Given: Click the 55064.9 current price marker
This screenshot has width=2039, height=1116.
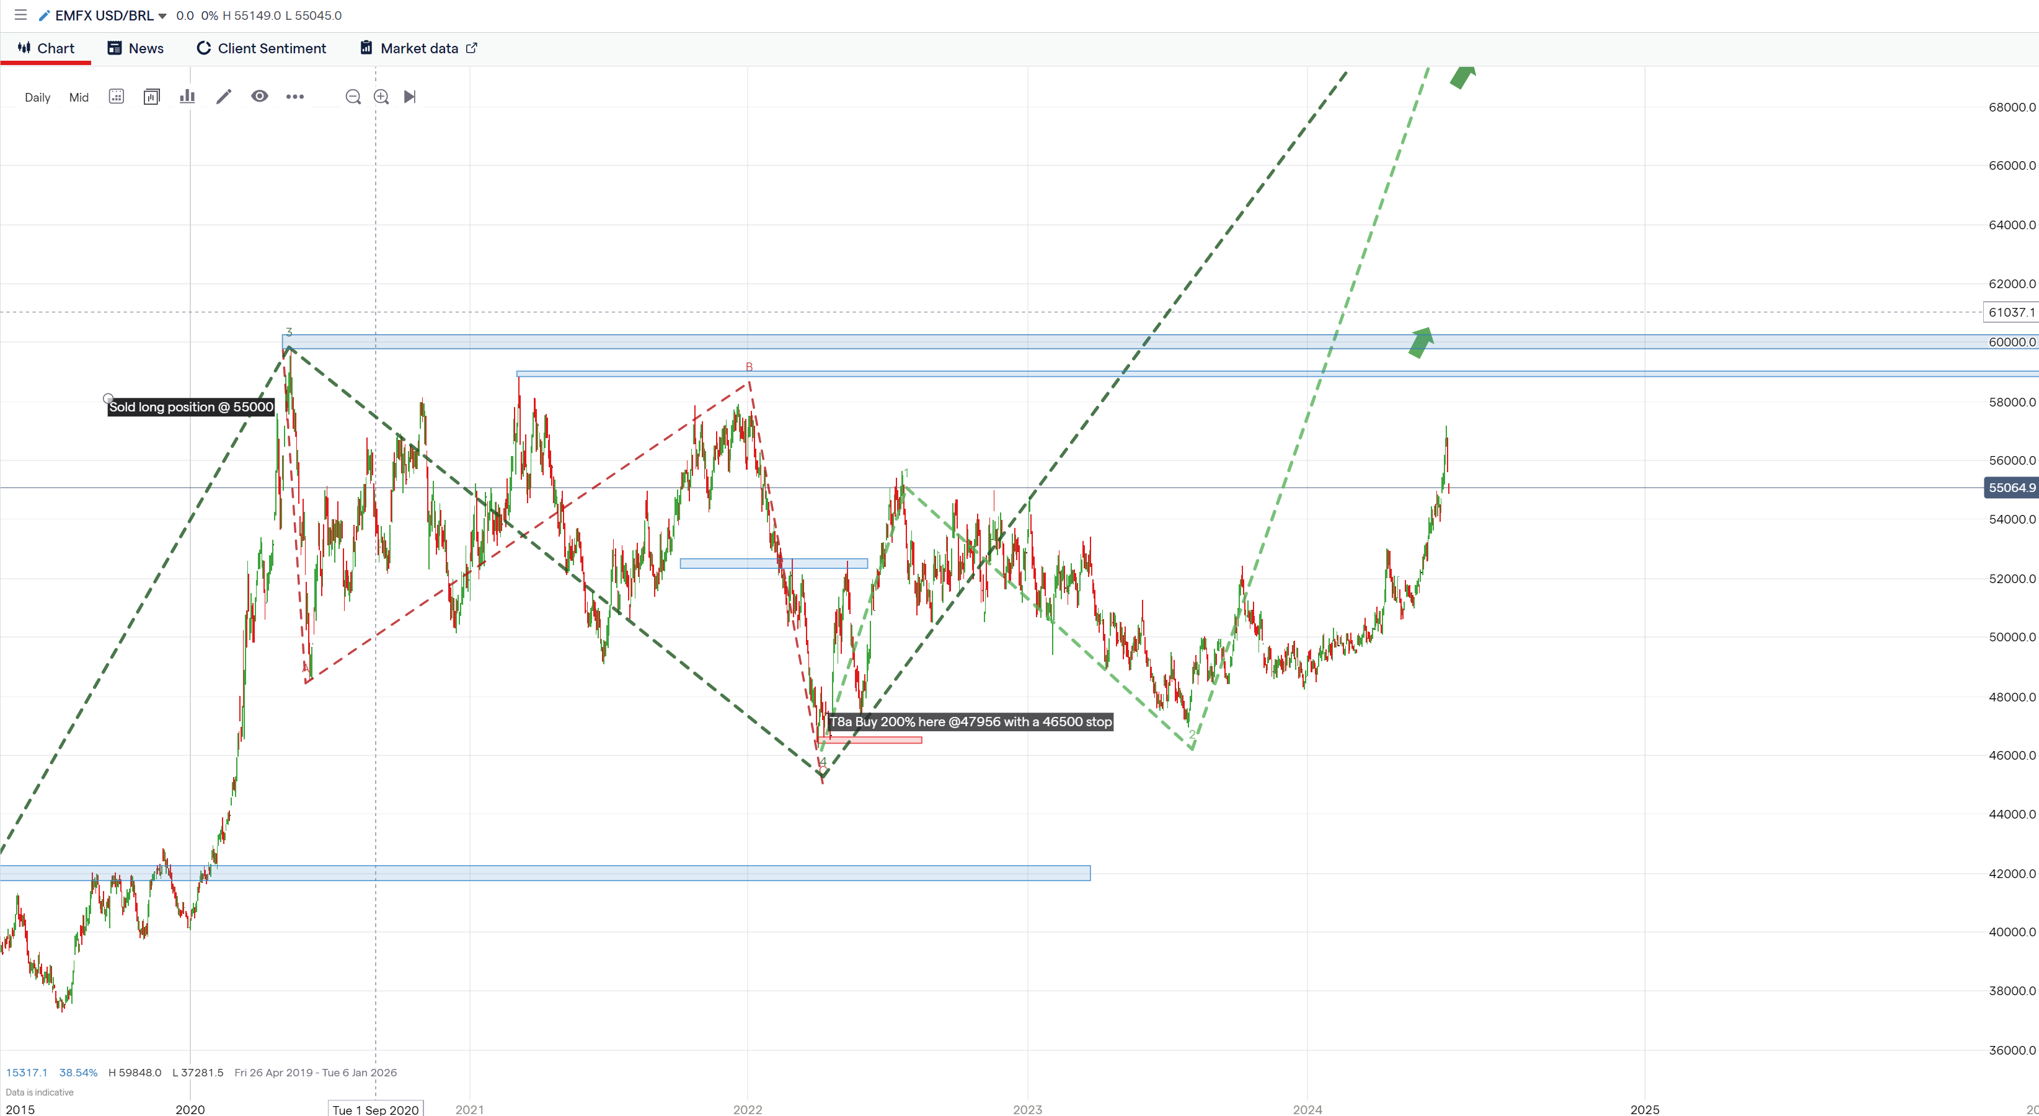Looking at the screenshot, I should pos(2010,487).
